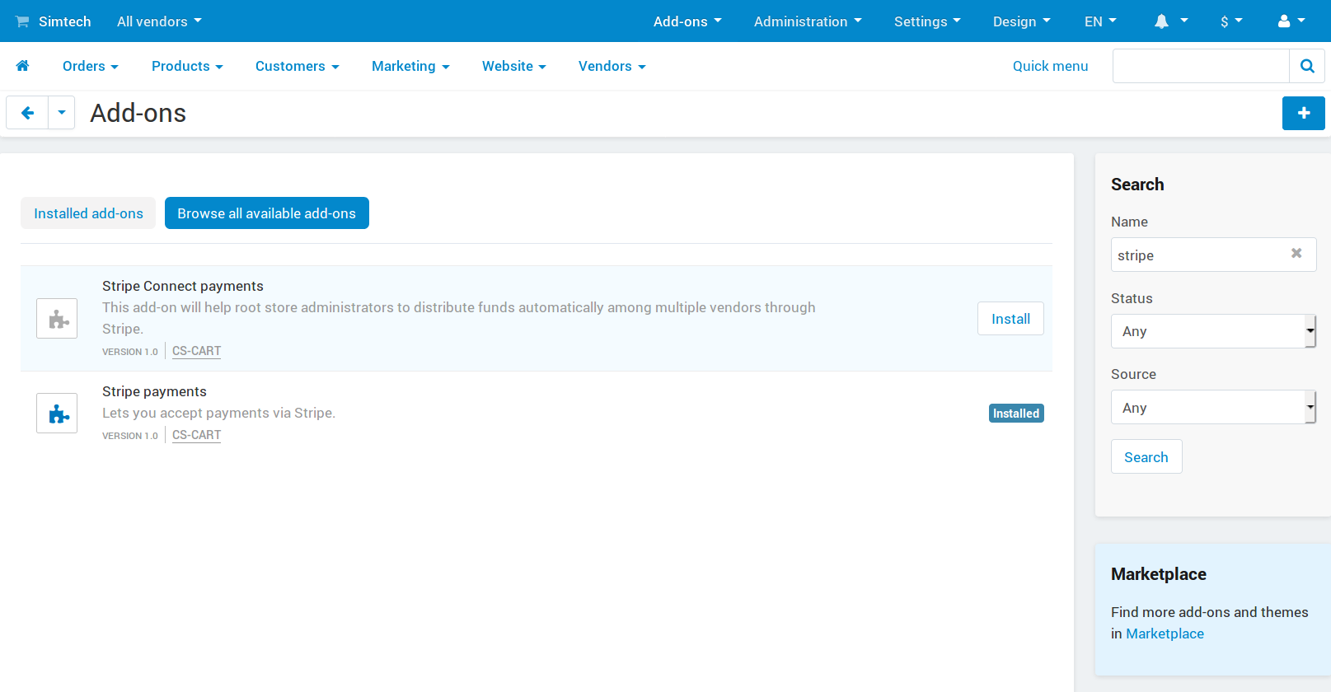Switch to Installed add-ons tab
Viewport: 1331px width, 692px height.
[x=88, y=213]
